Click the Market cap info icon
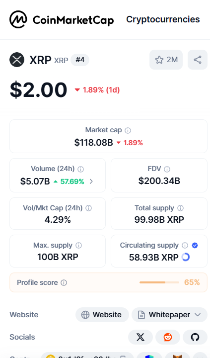 [128, 130]
